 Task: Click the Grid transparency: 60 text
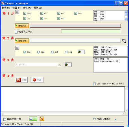(x=106, y=61)
